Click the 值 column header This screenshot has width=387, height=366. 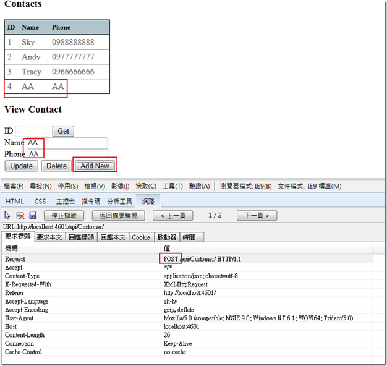167,249
